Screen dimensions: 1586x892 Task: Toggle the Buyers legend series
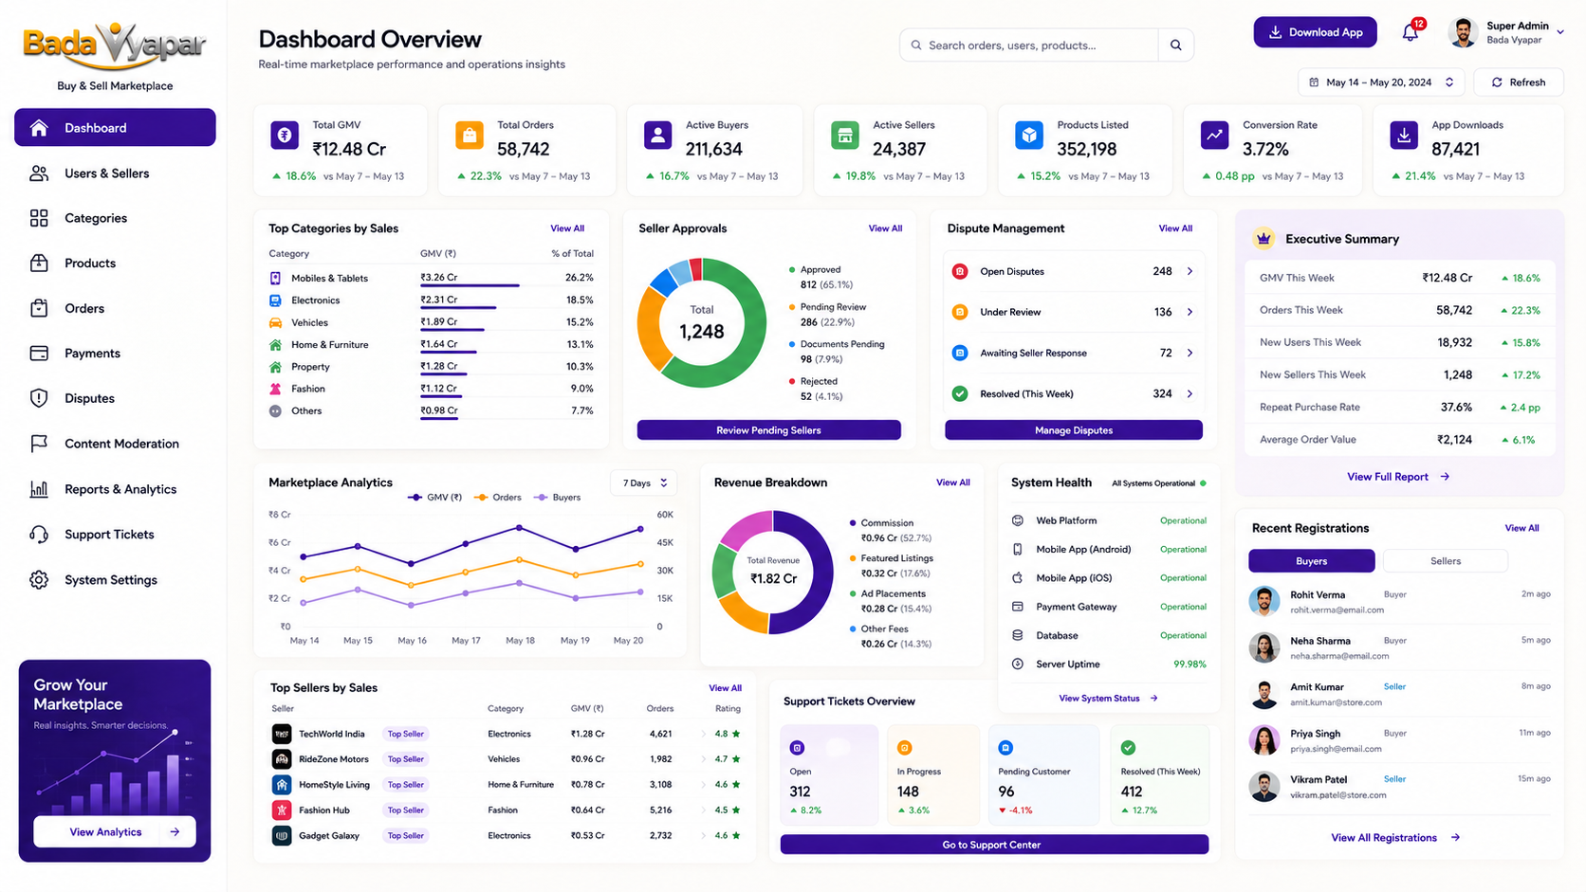point(559,497)
